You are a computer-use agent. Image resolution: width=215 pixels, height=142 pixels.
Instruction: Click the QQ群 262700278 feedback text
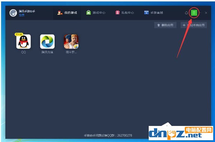[108, 136]
